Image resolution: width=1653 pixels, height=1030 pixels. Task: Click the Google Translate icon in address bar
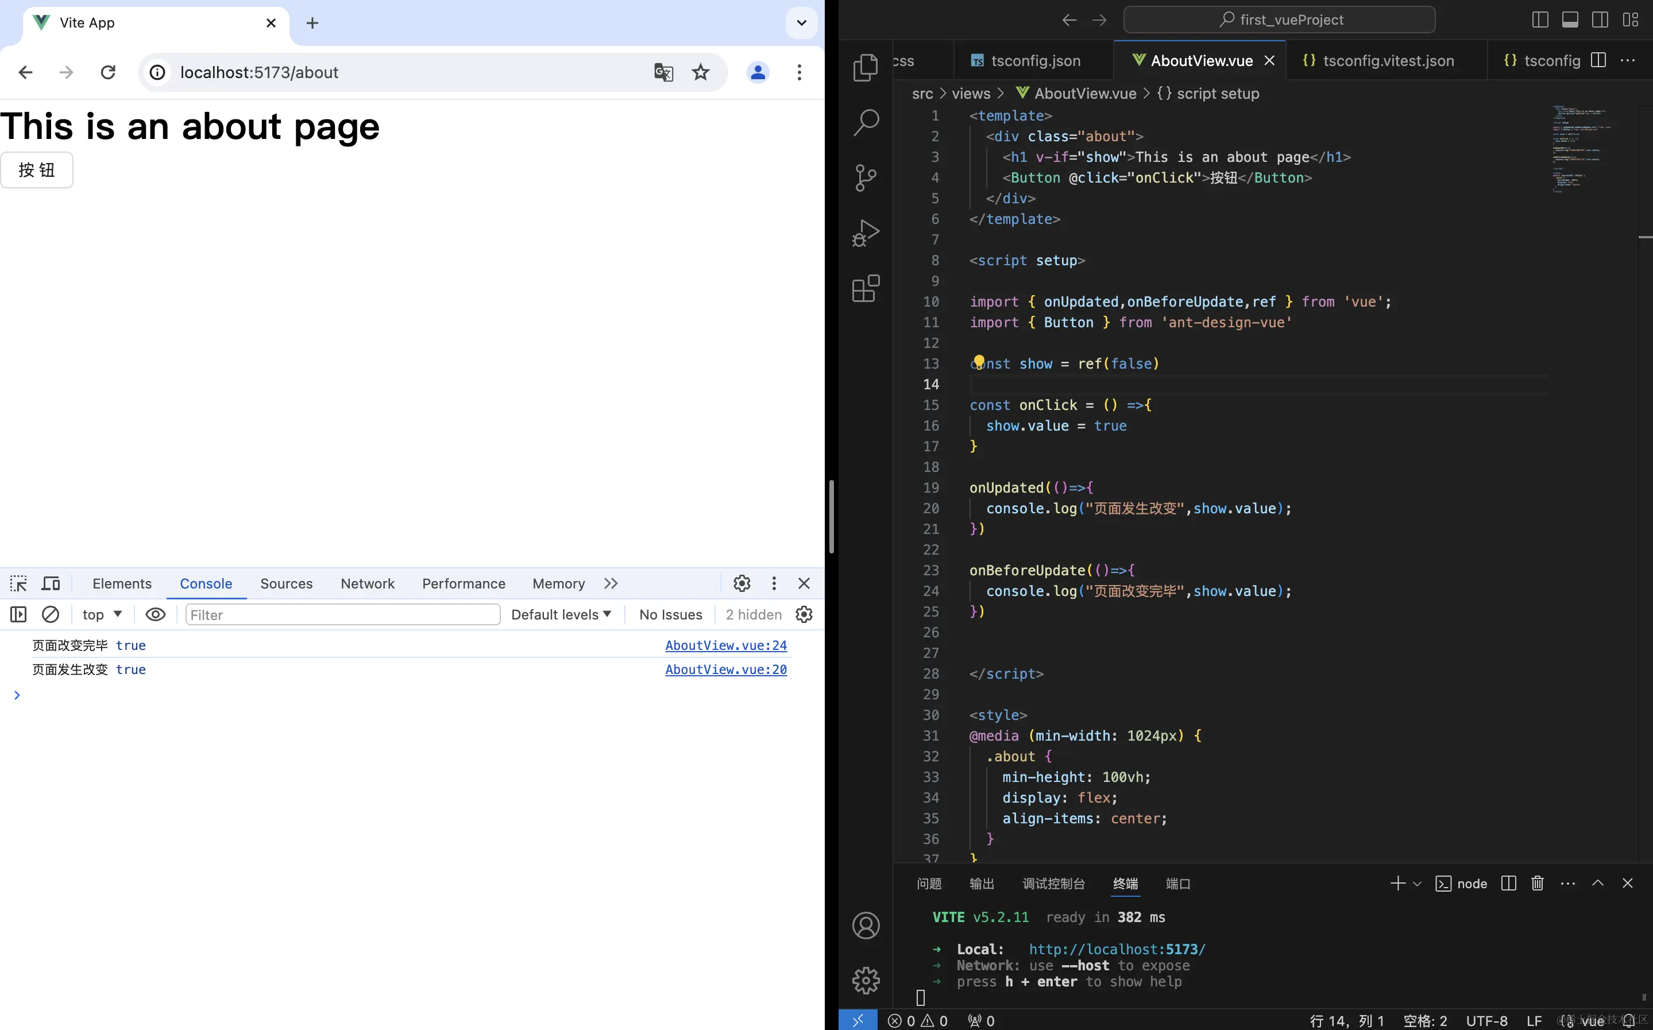coord(663,72)
